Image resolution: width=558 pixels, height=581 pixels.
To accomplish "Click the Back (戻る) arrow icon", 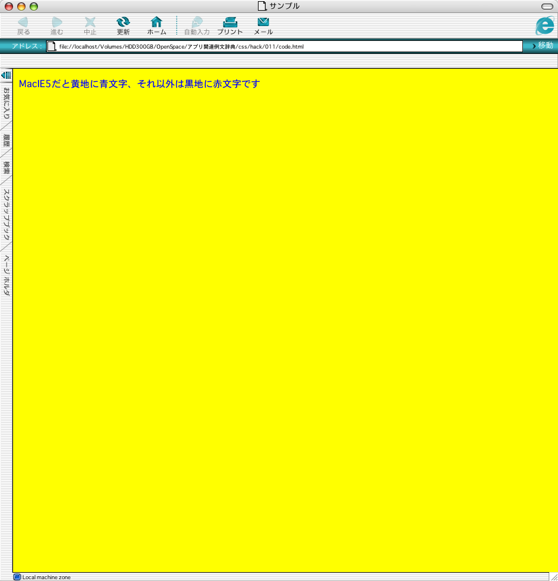I will (23, 23).
